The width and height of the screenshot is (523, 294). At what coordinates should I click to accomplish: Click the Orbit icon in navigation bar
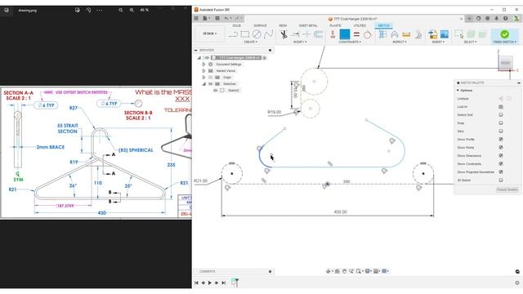[x=329, y=271]
